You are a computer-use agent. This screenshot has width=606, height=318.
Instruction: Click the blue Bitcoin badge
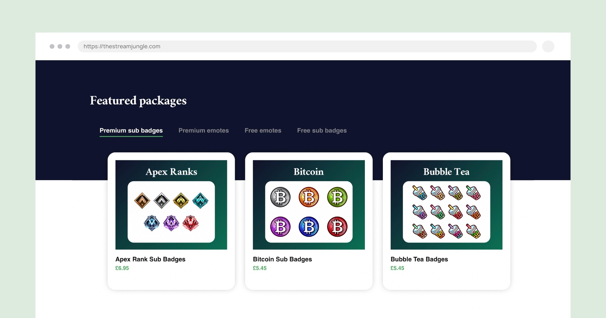pos(309,227)
